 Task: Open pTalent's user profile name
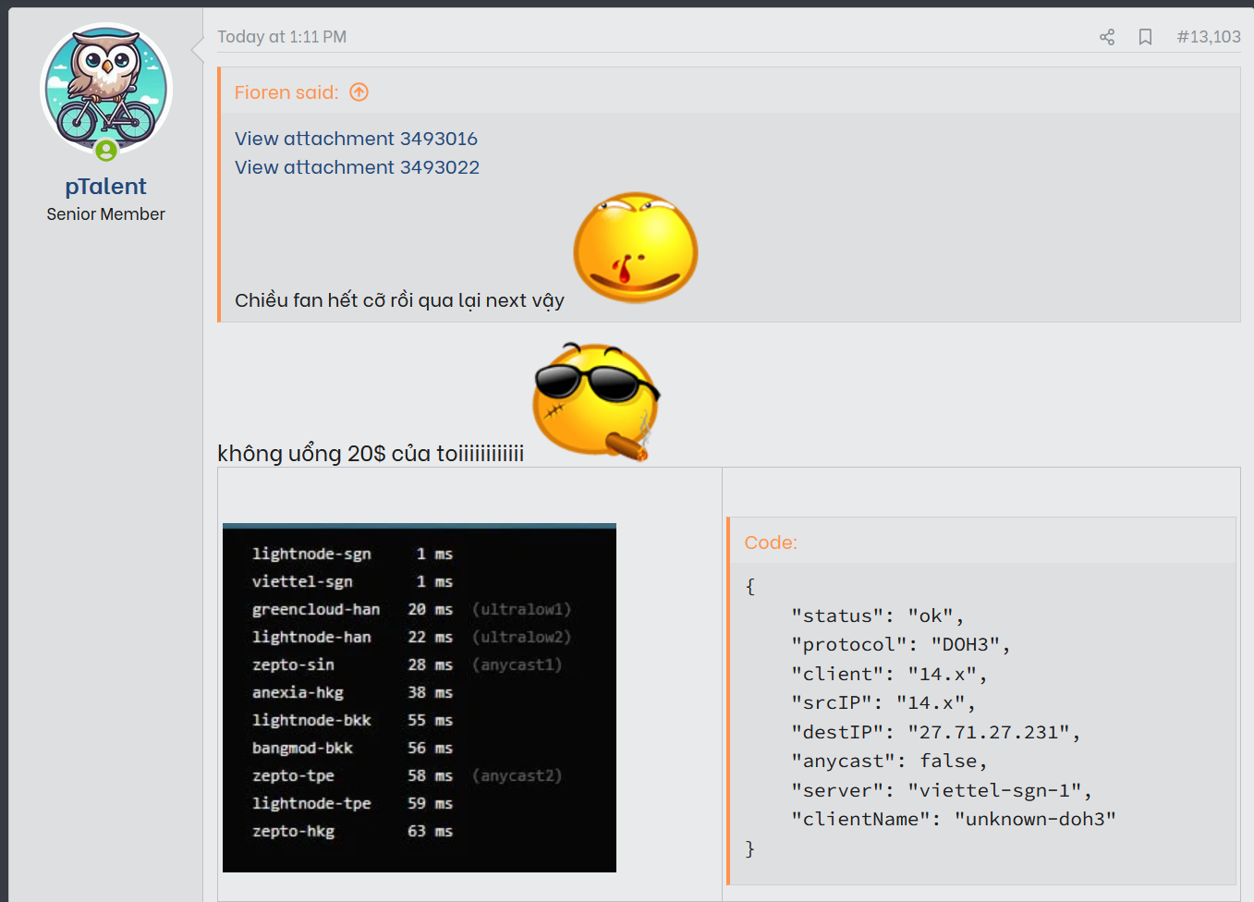105,187
